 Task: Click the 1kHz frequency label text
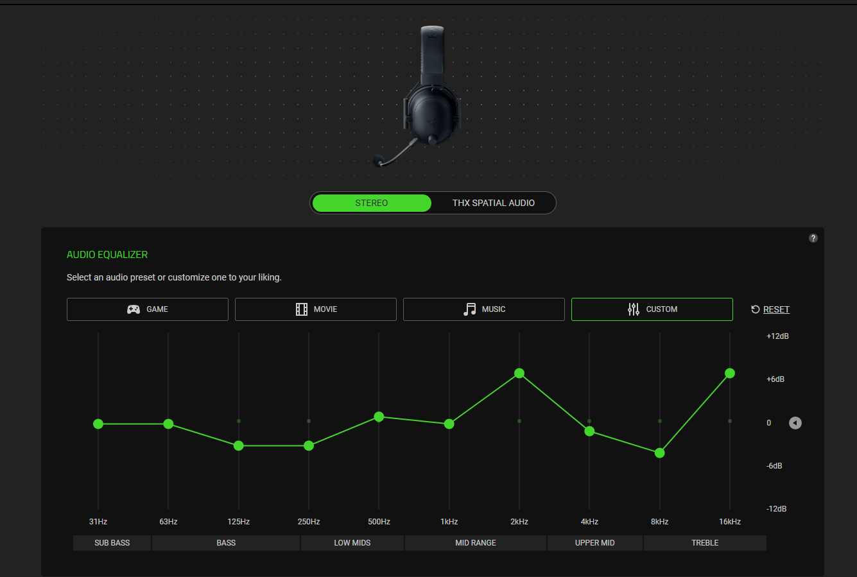pos(449,522)
